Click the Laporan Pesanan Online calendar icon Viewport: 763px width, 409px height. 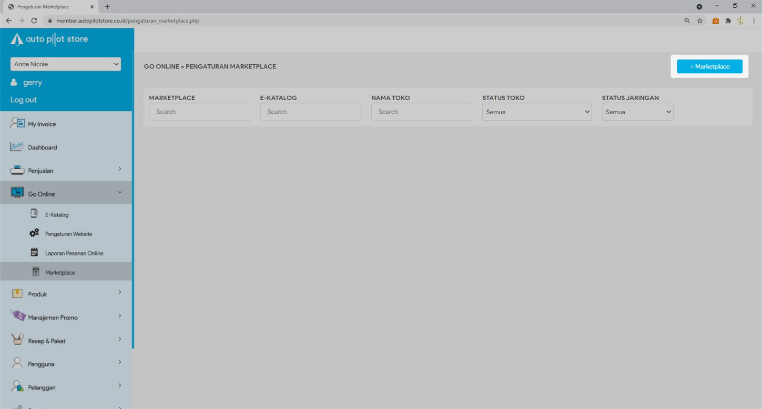pyautogui.click(x=34, y=252)
